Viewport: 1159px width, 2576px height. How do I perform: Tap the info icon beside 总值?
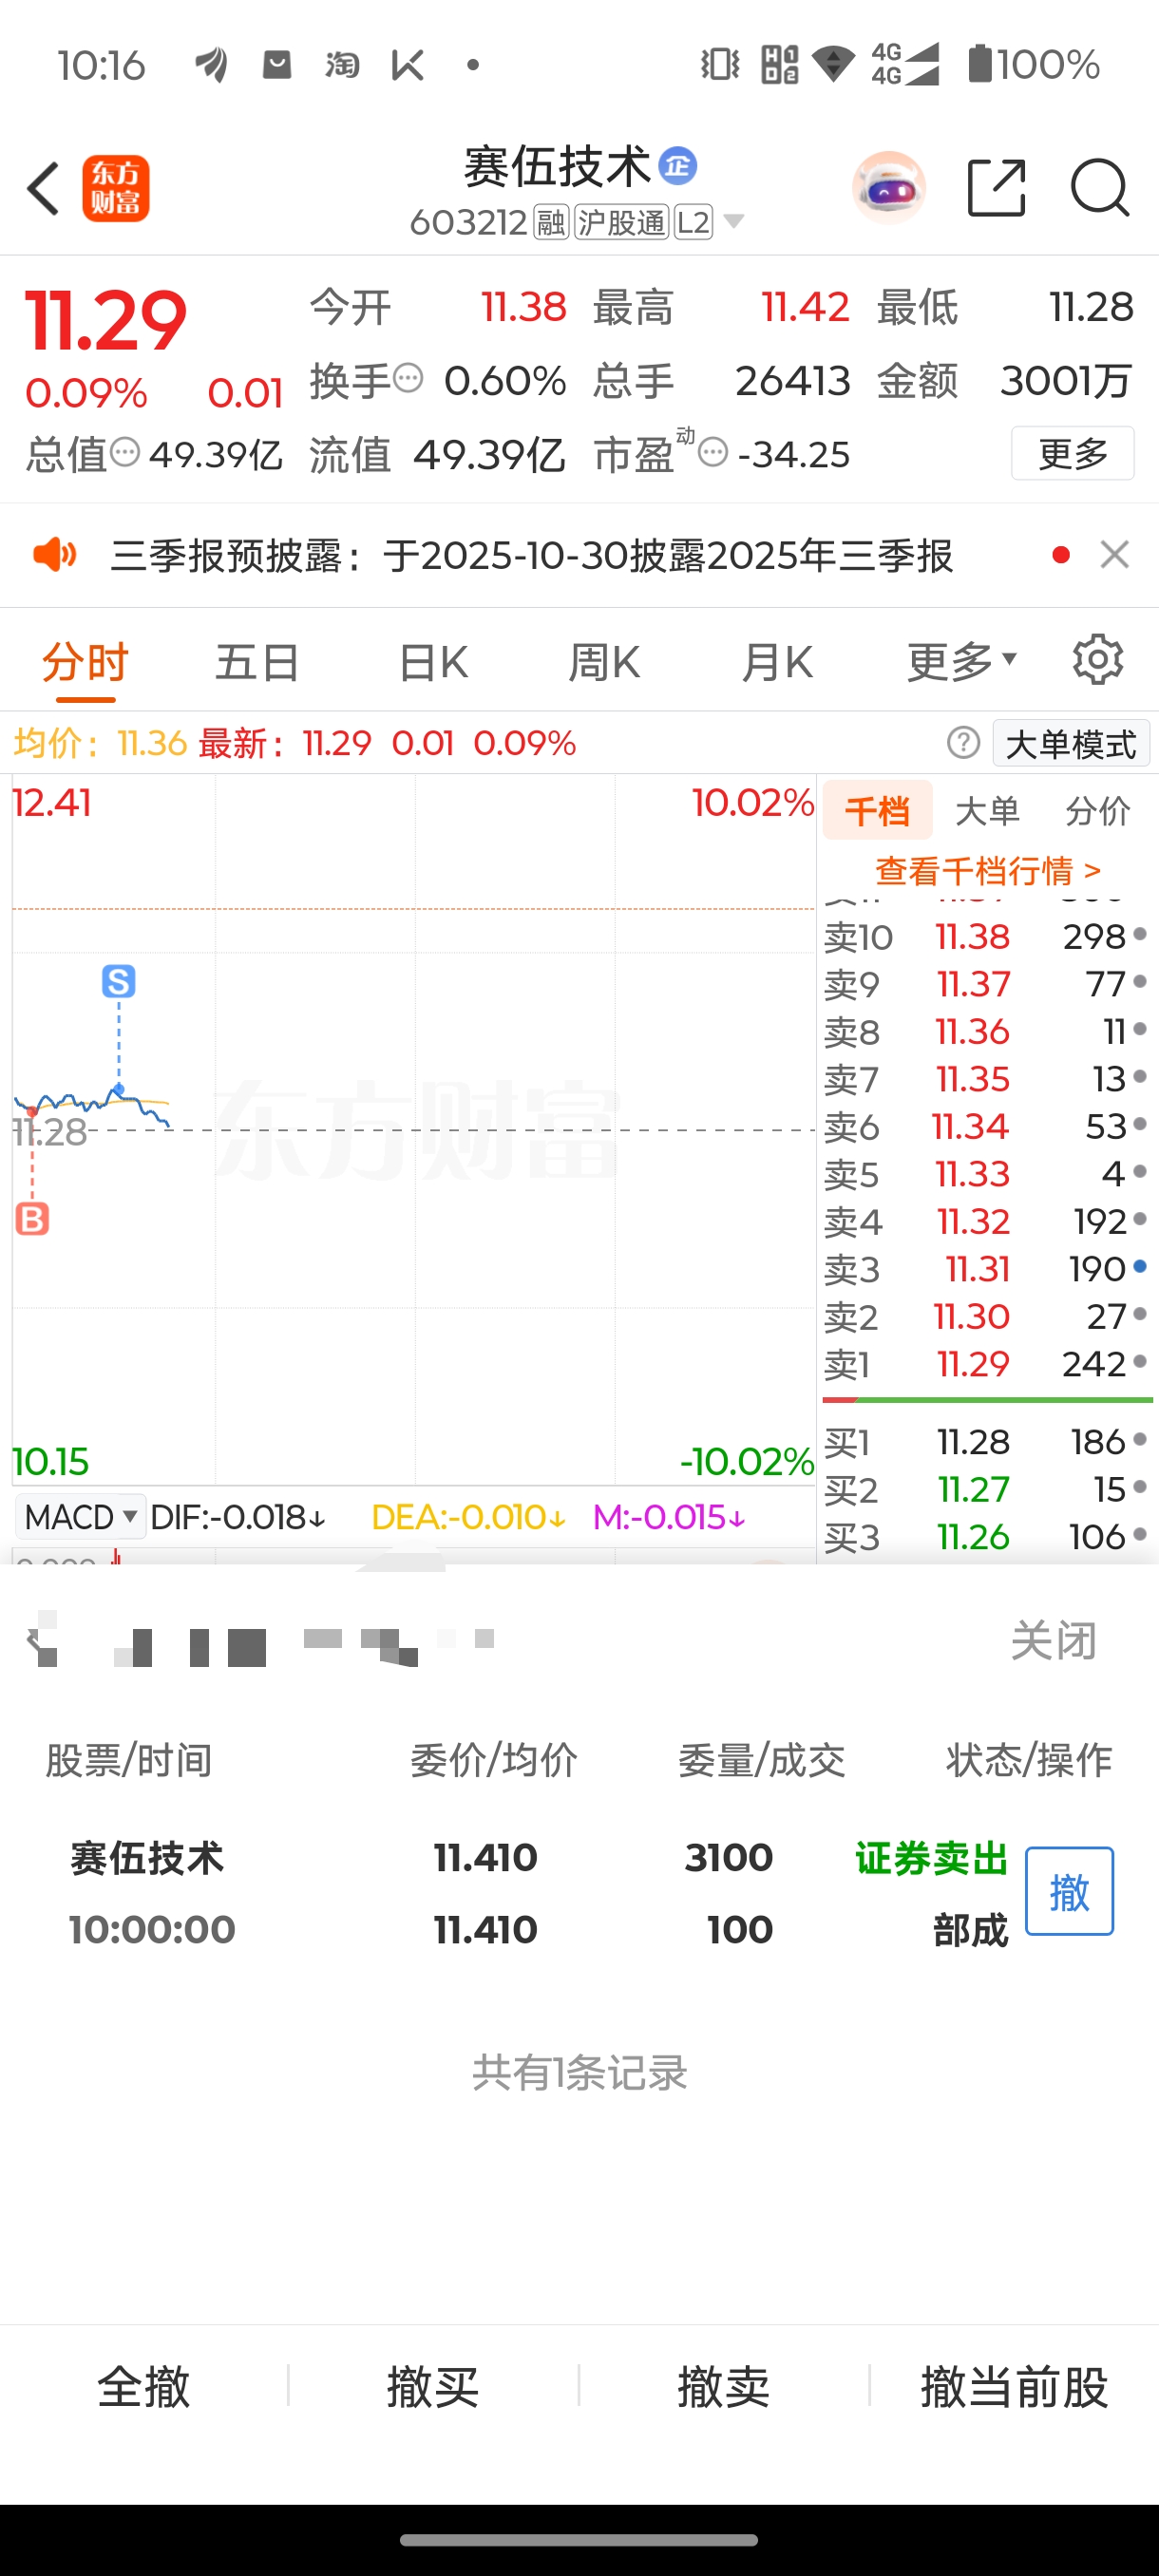125,452
